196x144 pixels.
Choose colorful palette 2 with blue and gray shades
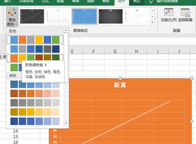[35, 49]
